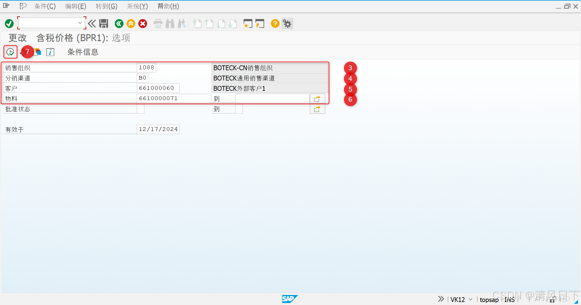Open the 系统(Y) menu
Viewport: 581px width, 305px height.
[x=137, y=6]
